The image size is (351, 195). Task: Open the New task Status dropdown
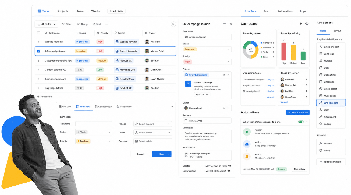pyautogui.click(x=94, y=132)
